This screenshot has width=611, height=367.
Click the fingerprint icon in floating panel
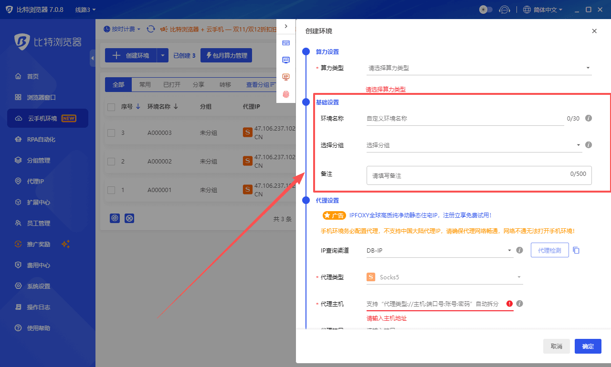pos(286,95)
